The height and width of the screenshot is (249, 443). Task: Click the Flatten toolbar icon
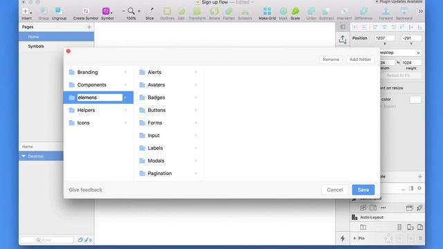pos(228,11)
